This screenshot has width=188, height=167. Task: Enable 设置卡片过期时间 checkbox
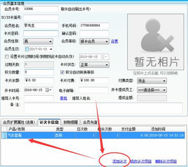click(7, 56)
